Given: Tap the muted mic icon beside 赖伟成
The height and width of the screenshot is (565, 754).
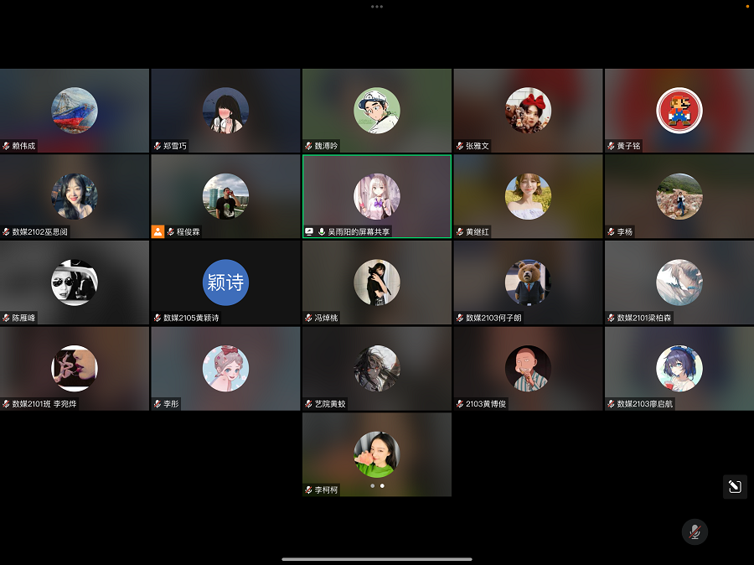Looking at the screenshot, I should [x=7, y=146].
